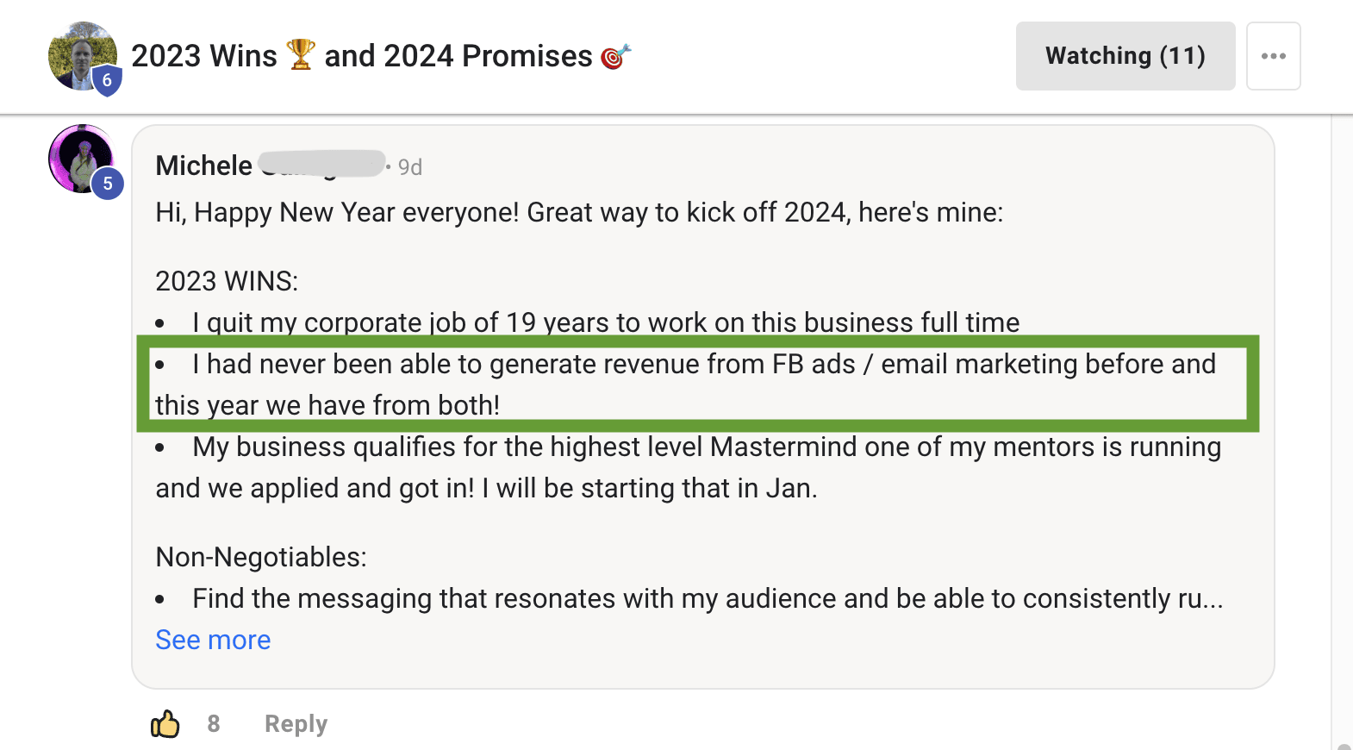Image resolution: width=1353 pixels, height=750 pixels.
Task: Click the trophy emoji in the post title
Action: click(301, 54)
